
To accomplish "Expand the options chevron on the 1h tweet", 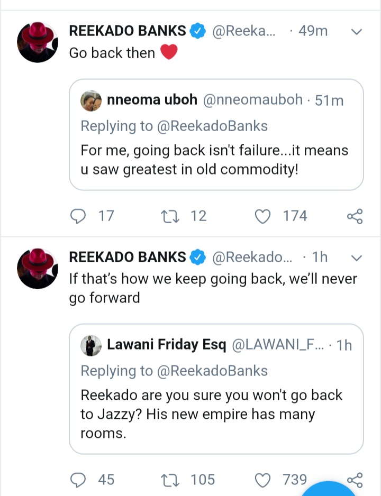I will click(357, 258).
